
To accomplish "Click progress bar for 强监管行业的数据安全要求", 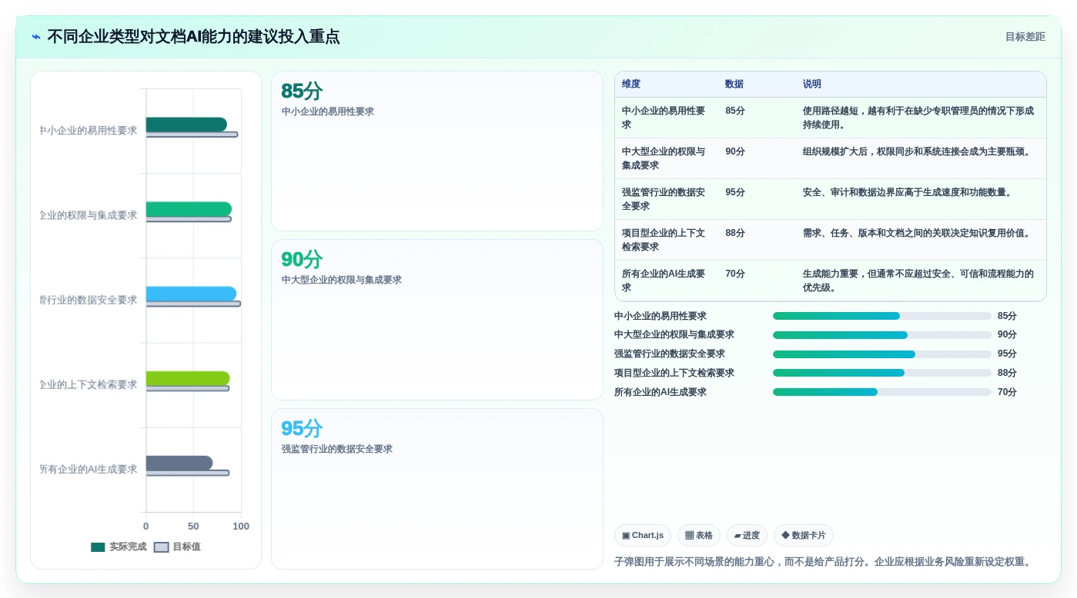I will tap(881, 354).
